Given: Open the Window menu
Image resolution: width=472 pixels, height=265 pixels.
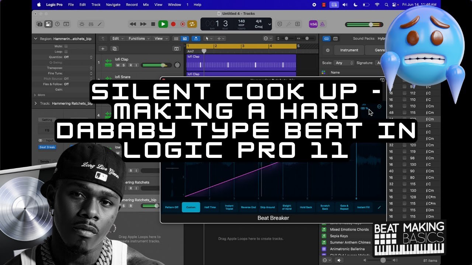Looking at the screenshot, I should click(174, 4).
